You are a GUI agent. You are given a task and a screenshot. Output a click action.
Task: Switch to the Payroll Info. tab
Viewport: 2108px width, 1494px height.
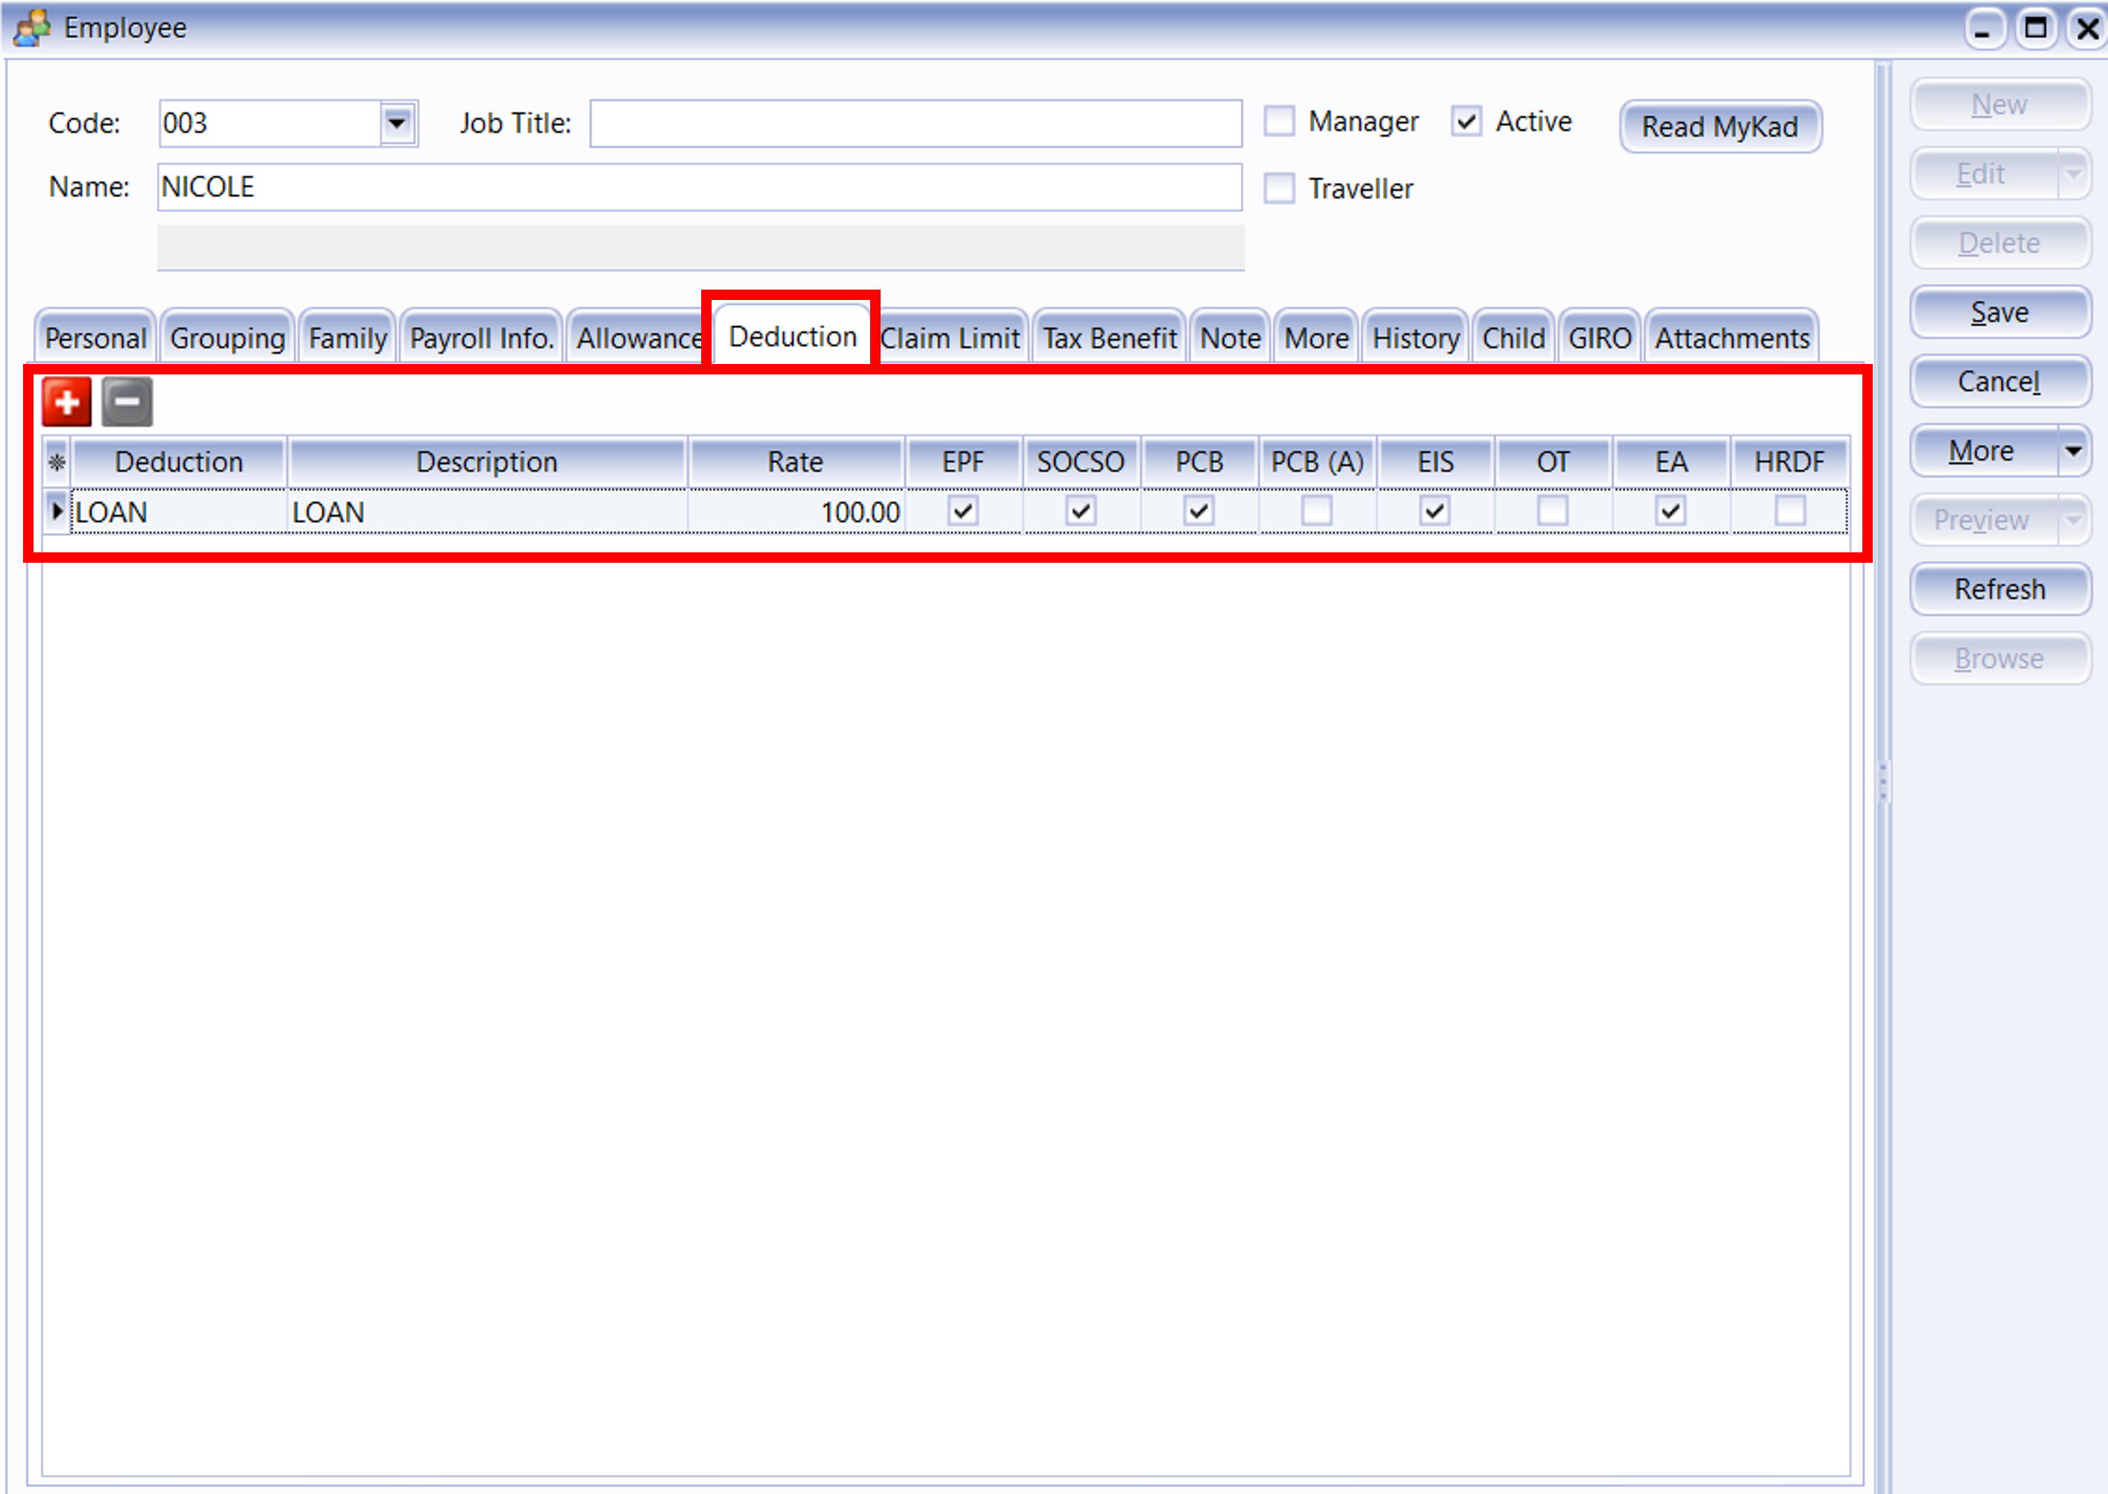coord(481,339)
